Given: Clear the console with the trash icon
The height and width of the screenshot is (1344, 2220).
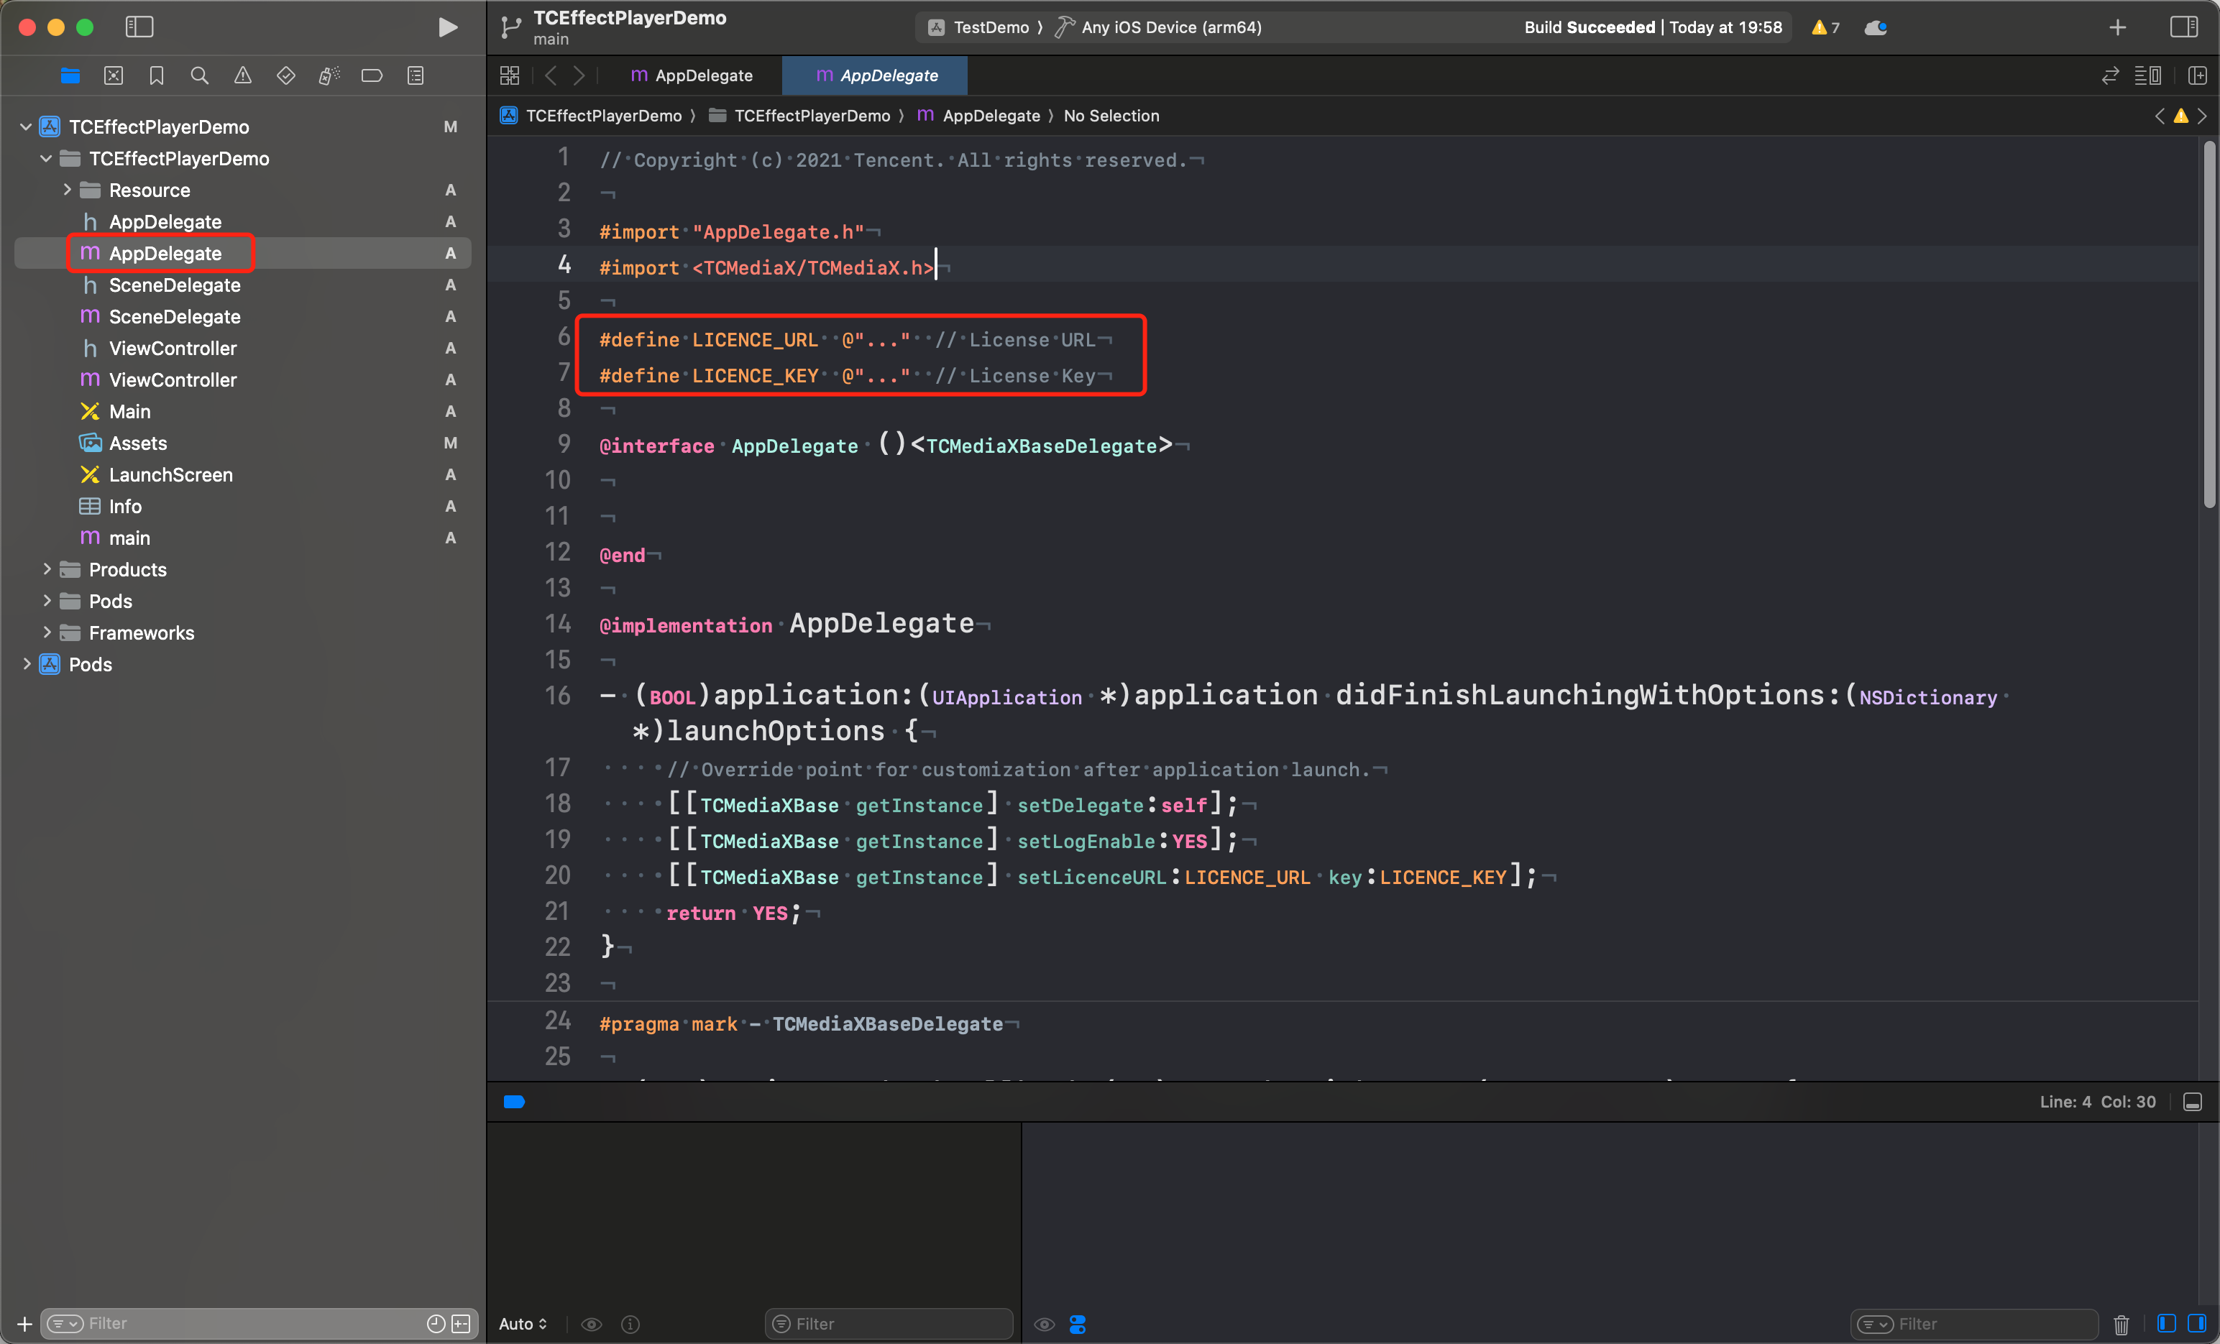Looking at the screenshot, I should pyautogui.click(x=2122, y=1323).
